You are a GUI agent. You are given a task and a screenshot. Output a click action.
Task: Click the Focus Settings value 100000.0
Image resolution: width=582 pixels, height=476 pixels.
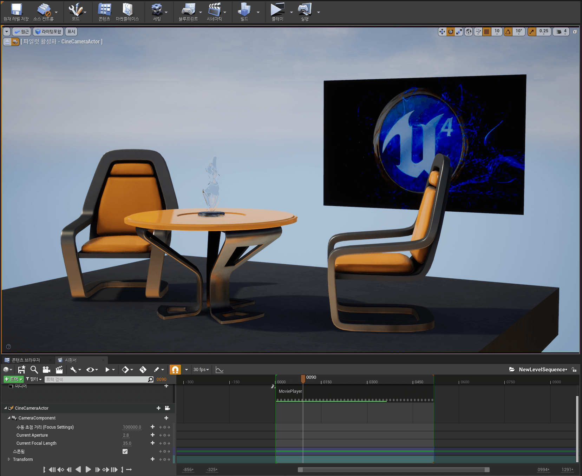(x=132, y=427)
